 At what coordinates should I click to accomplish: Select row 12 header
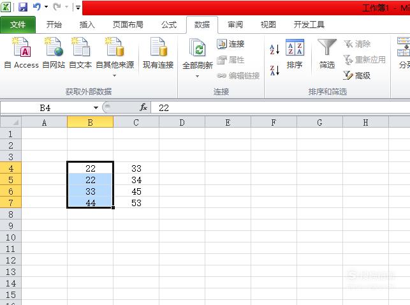[11, 260]
